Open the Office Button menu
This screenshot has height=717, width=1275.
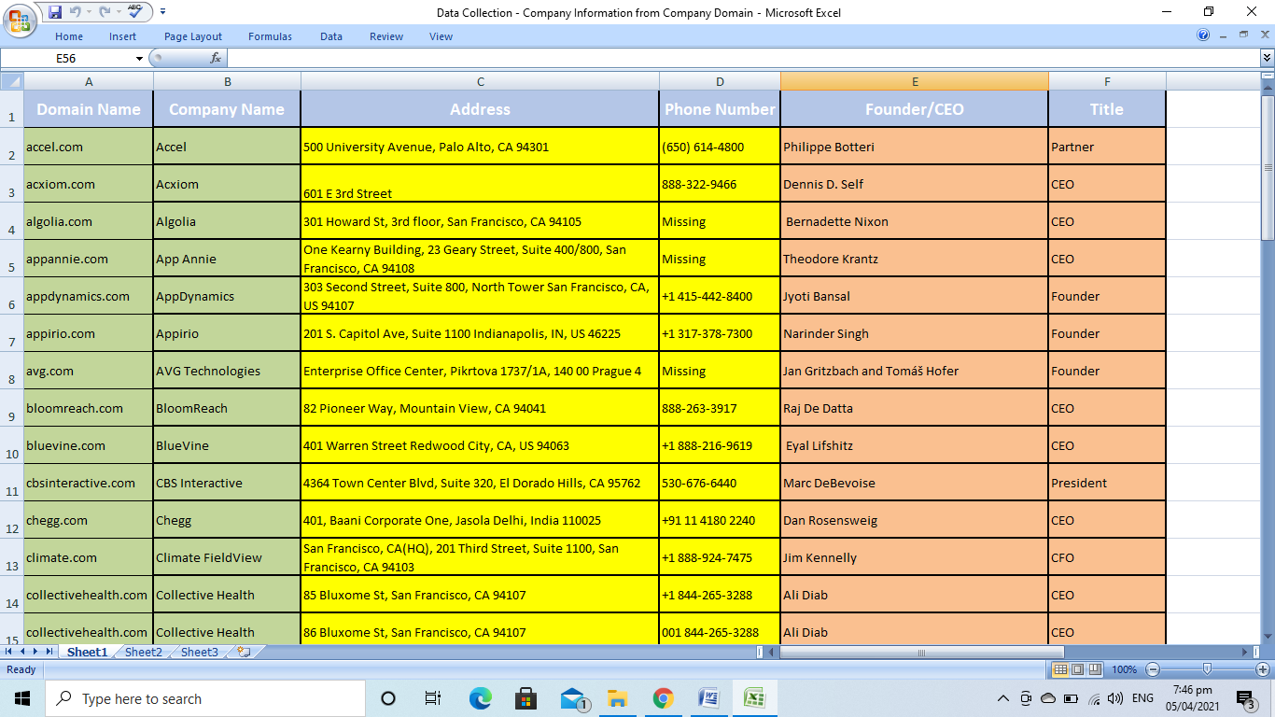pos(19,20)
